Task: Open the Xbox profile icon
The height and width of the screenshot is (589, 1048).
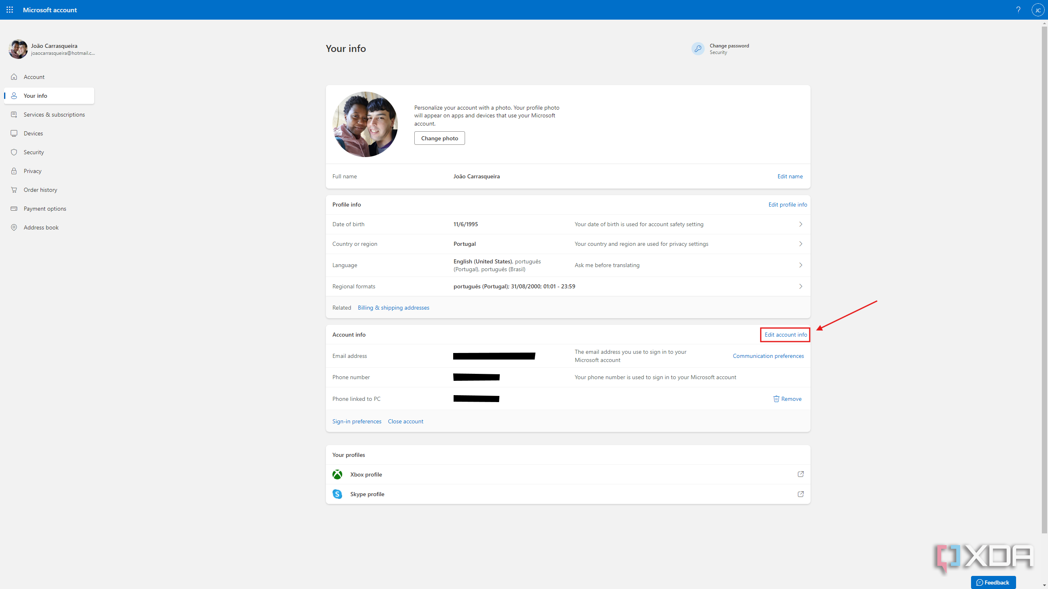Action: pos(337,474)
